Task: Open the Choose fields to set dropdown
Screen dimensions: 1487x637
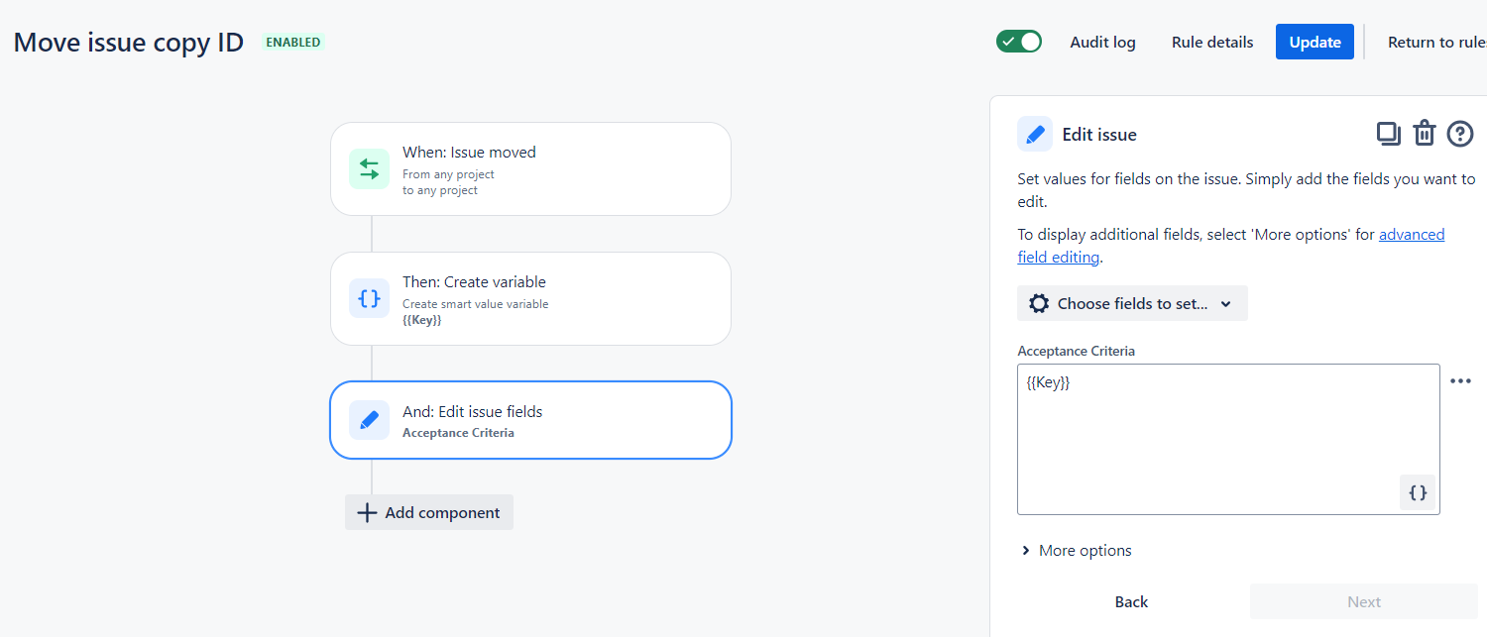Action: tap(1132, 303)
